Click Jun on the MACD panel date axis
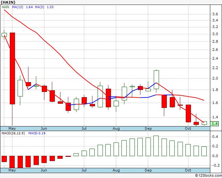Screen dimensions: 222x178 pos(44,170)
